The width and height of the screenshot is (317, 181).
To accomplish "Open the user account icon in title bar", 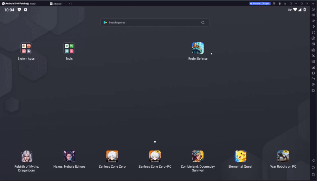I will click(280, 3).
